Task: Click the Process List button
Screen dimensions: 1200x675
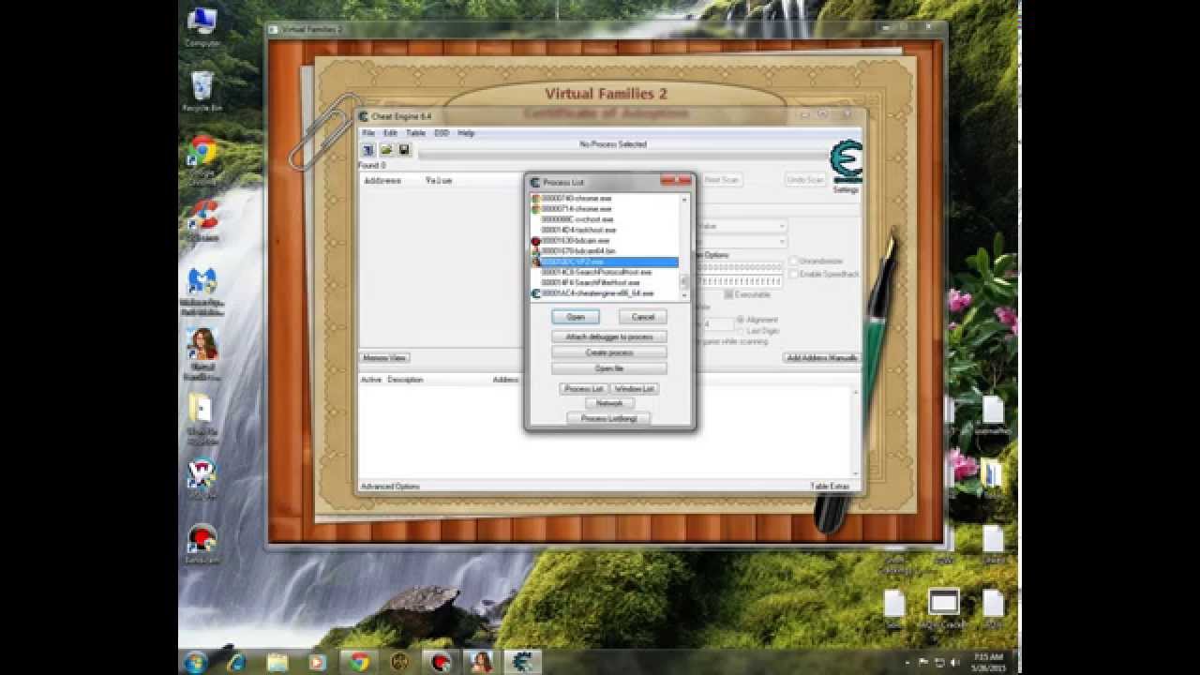Action: [x=583, y=388]
